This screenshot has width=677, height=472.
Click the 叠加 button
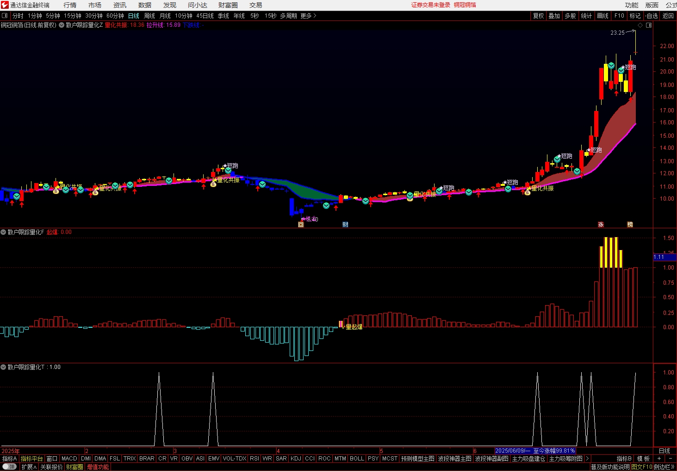pyautogui.click(x=554, y=16)
